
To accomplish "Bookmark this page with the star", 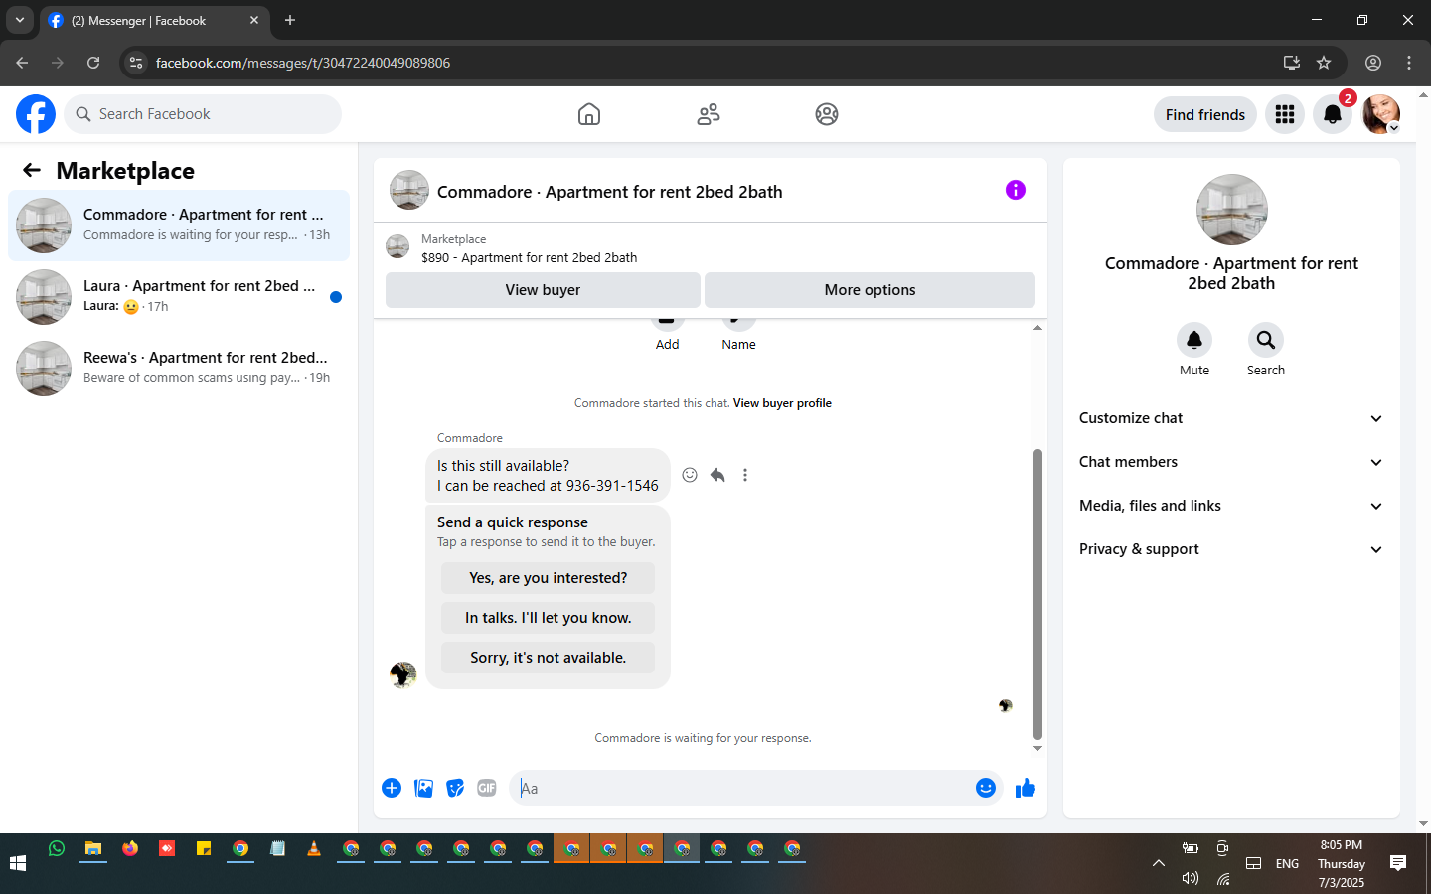I will click(x=1324, y=63).
